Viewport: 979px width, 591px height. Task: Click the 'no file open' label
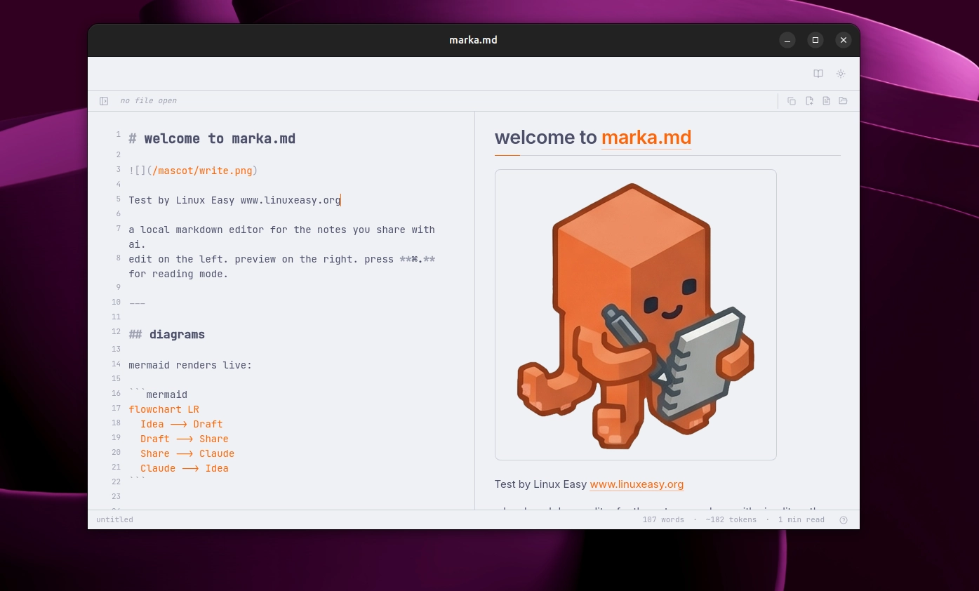click(149, 101)
